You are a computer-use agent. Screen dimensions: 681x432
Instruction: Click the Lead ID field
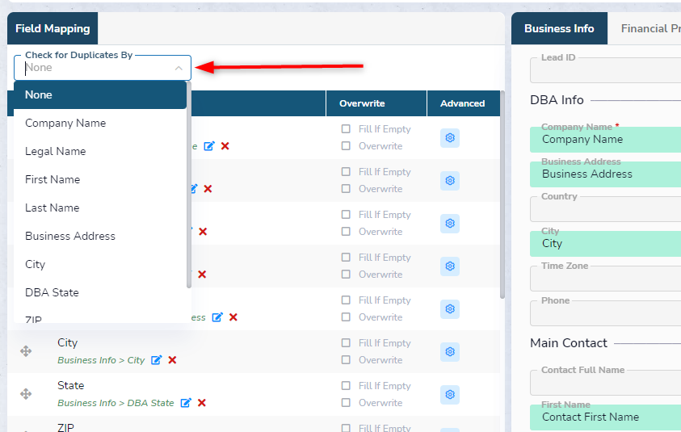[x=605, y=70]
